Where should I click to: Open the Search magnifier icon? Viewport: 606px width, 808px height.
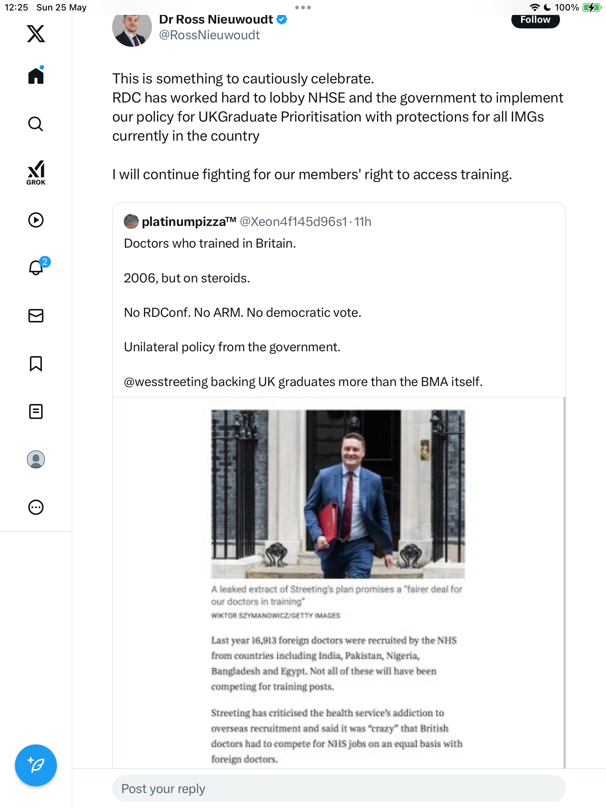click(36, 124)
